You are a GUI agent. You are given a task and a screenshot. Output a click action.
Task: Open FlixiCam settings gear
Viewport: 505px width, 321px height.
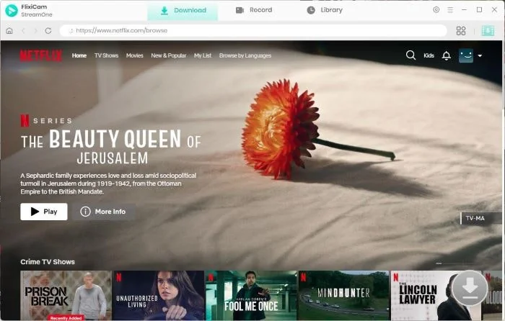(436, 9)
